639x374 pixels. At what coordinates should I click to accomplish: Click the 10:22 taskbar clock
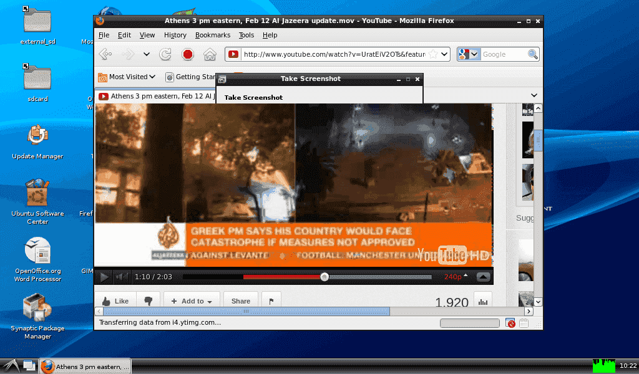pyautogui.click(x=628, y=366)
